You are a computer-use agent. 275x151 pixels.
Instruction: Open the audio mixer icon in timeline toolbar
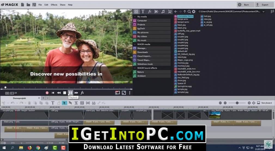(94, 103)
